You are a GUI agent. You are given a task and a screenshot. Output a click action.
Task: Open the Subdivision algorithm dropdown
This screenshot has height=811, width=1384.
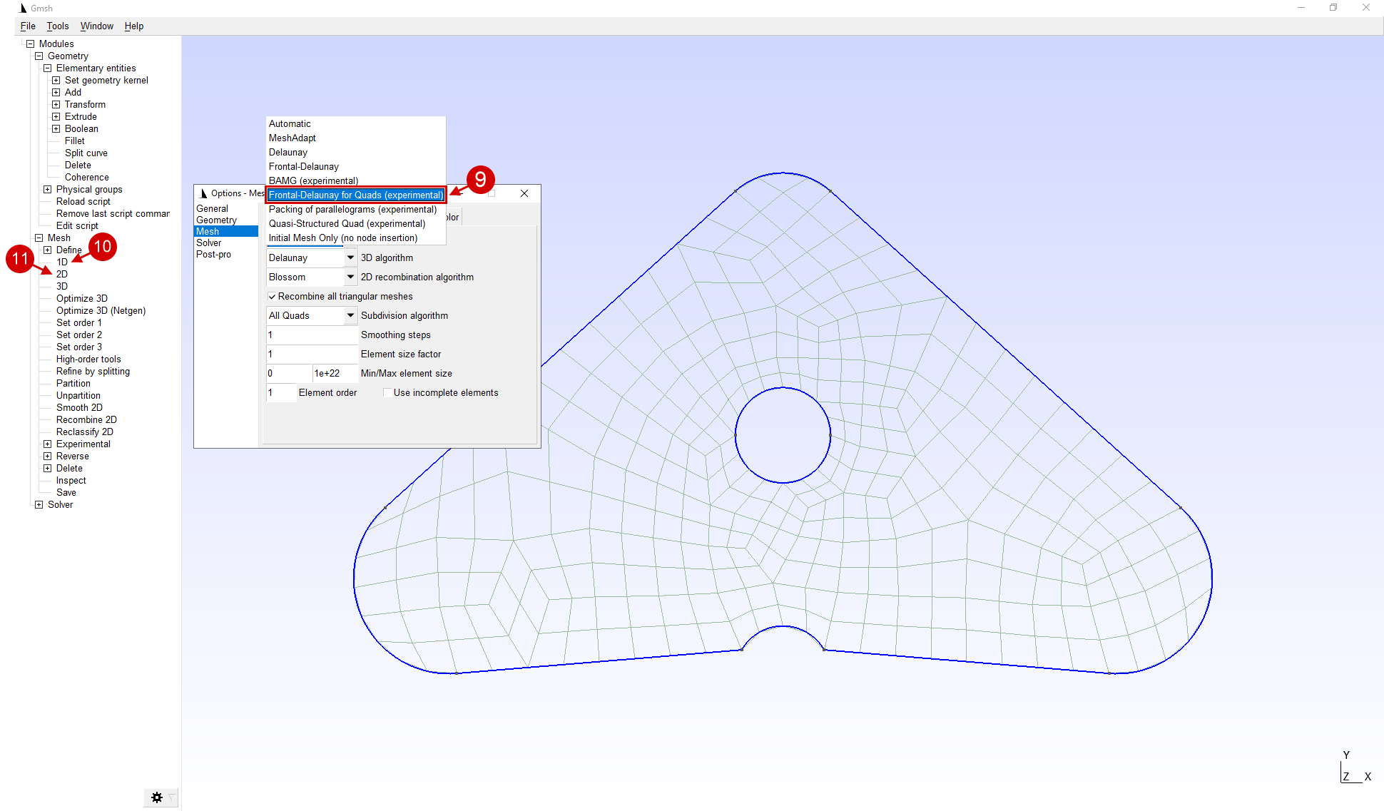click(350, 315)
